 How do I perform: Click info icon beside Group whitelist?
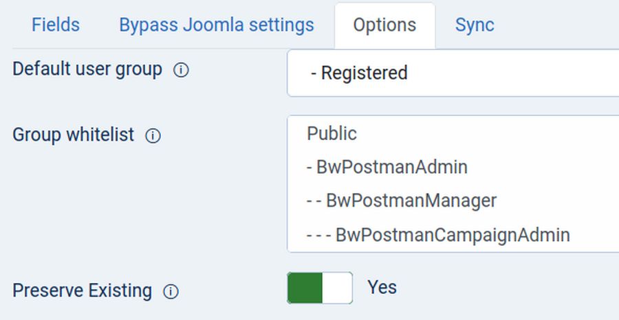coord(153,136)
